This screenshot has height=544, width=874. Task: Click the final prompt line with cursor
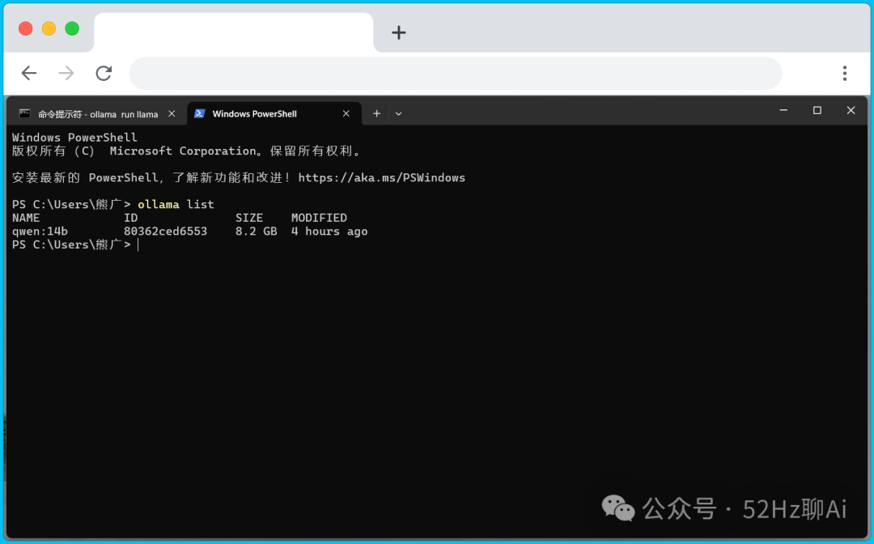(x=74, y=244)
